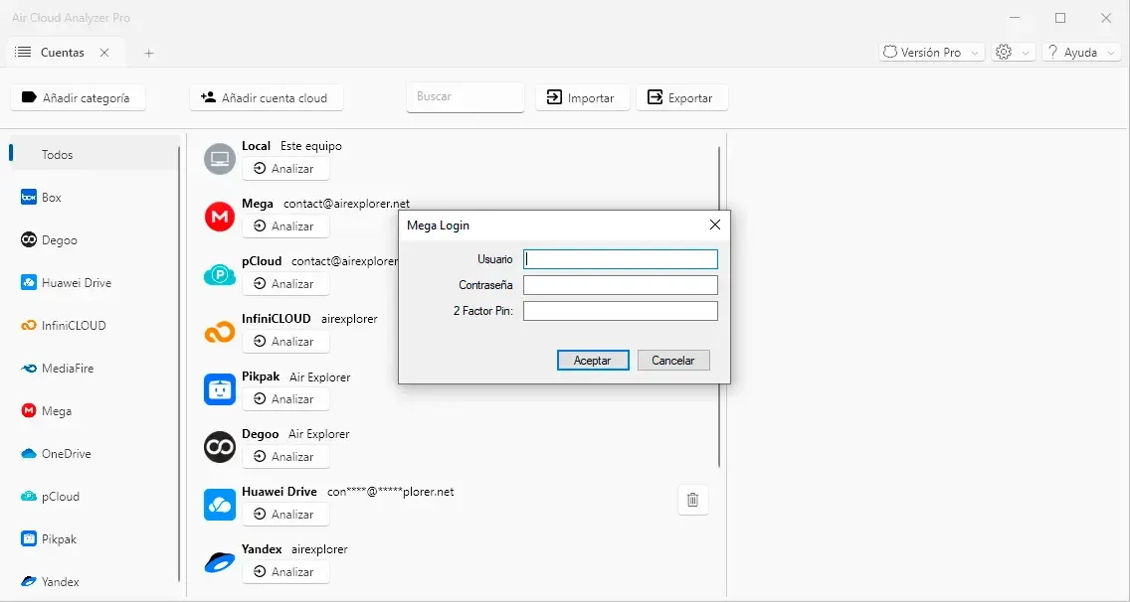The height and width of the screenshot is (602, 1130).
Task: Click the Usuario field in Mega Login
Action: pos(621,259)
